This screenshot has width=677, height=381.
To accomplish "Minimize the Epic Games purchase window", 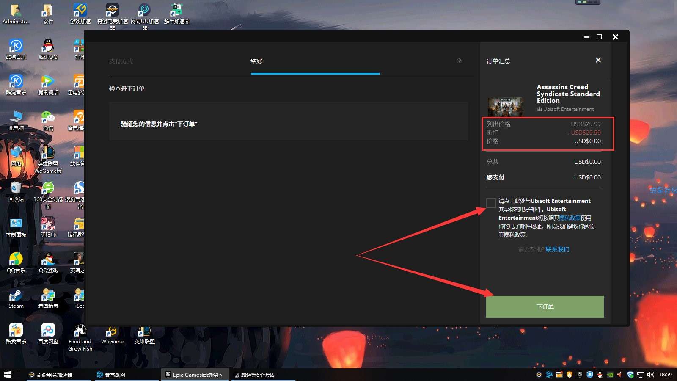I will click(587, 37).
